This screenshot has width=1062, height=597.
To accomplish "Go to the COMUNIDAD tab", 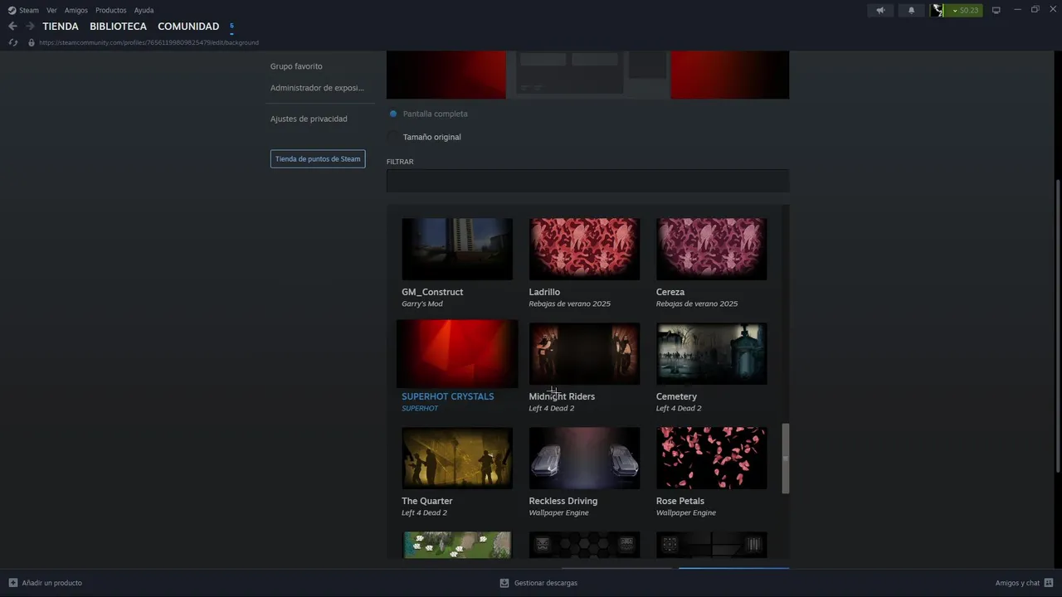I will [x=188, y=27].
